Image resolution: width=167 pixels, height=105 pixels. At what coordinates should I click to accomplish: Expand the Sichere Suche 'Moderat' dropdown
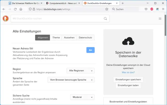coord(82,97)
